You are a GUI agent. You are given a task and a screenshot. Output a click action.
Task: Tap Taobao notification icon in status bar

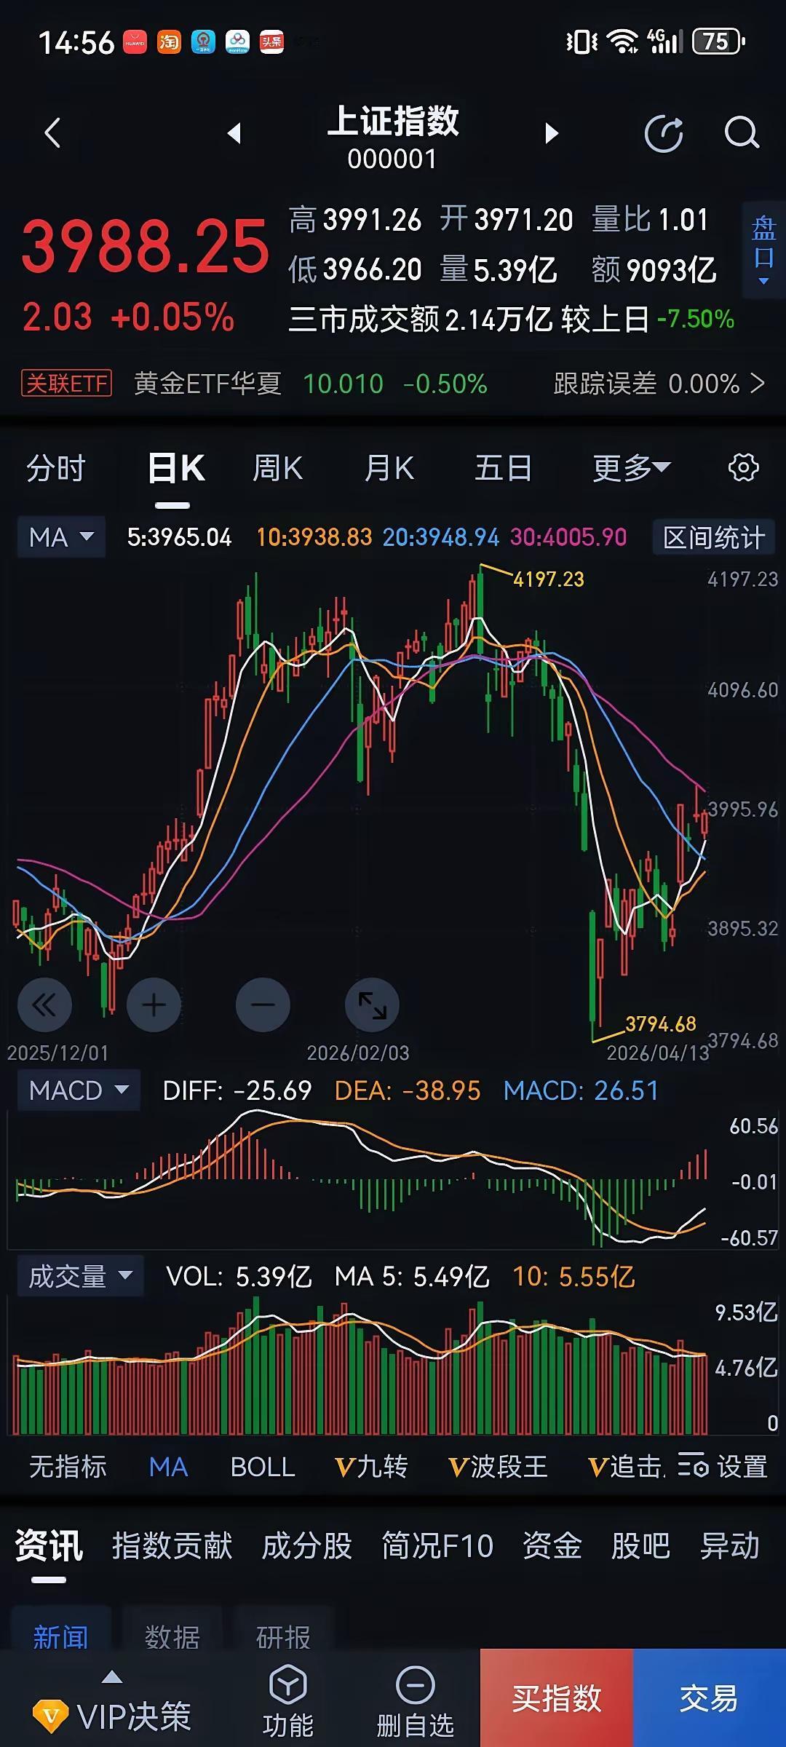pyautogui.click(x=169, y=41)
